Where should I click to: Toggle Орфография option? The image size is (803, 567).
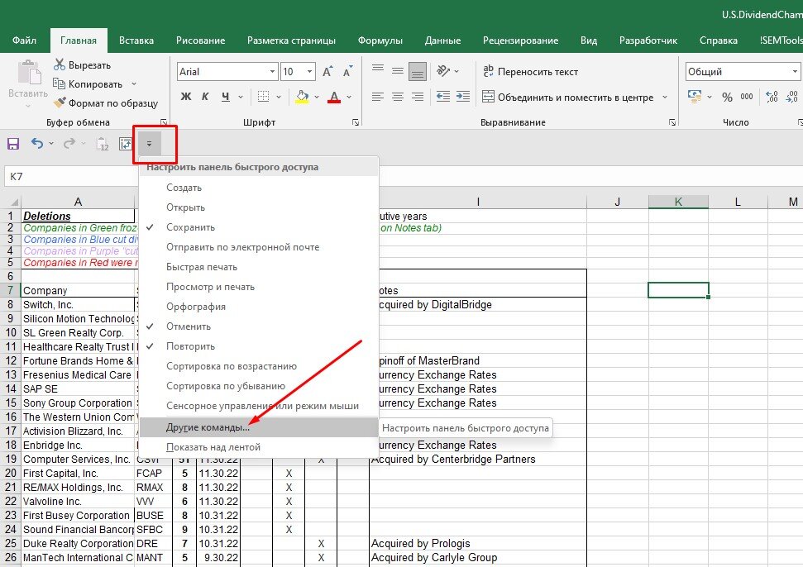point(259,307)
